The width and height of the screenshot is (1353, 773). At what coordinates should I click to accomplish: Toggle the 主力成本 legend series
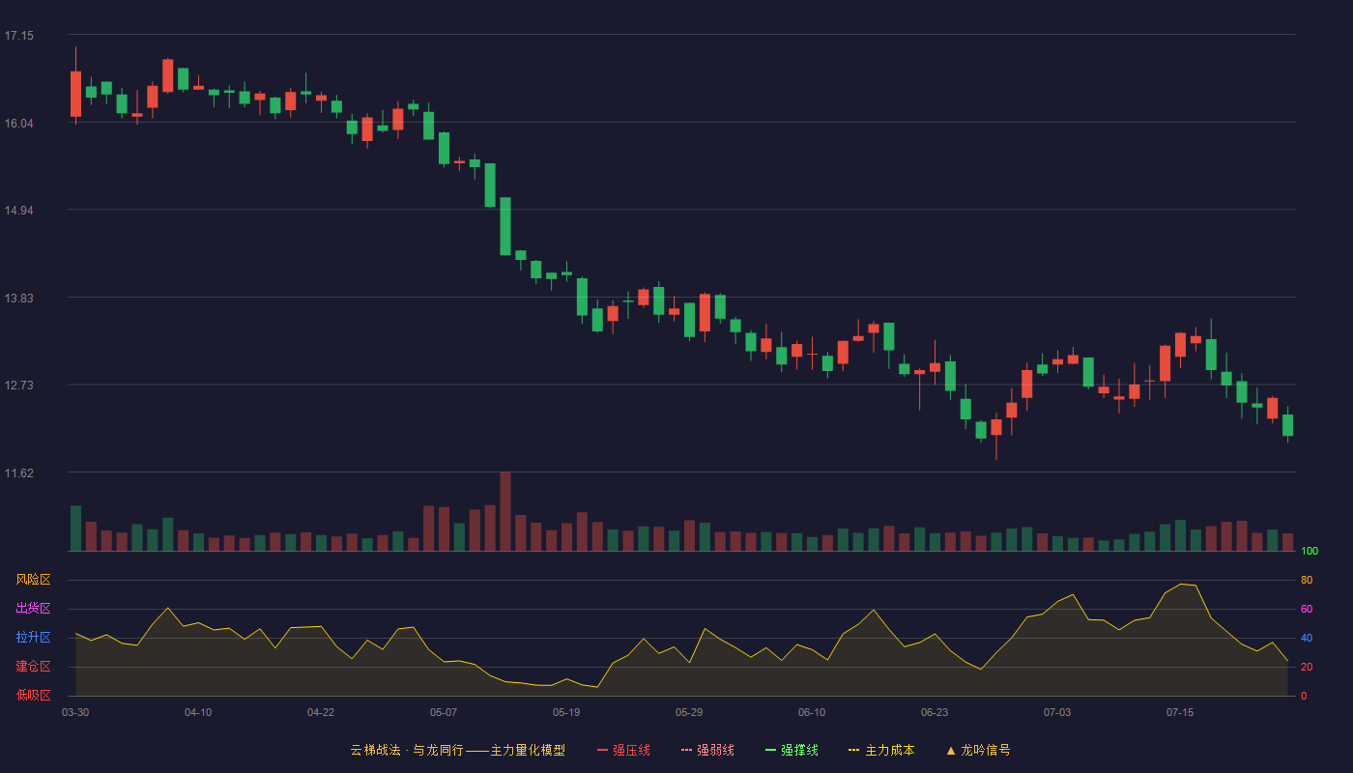[x=881, y=750]
